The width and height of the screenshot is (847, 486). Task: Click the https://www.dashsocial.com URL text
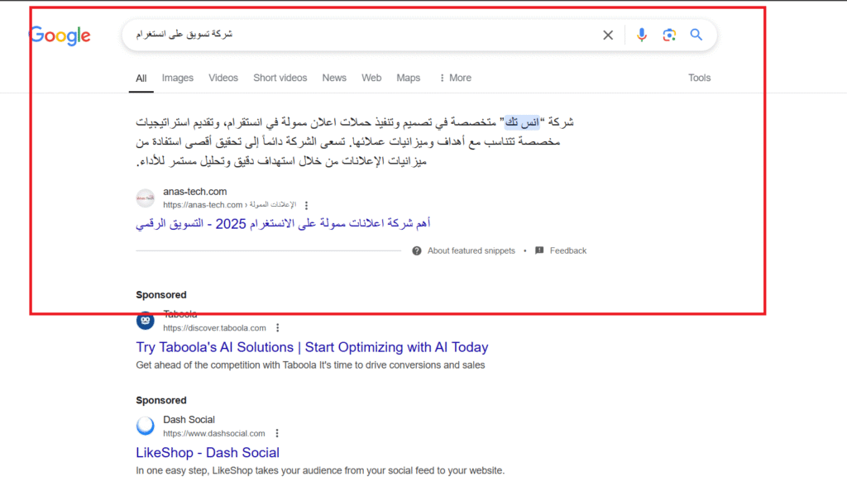(x=214, y=433)
